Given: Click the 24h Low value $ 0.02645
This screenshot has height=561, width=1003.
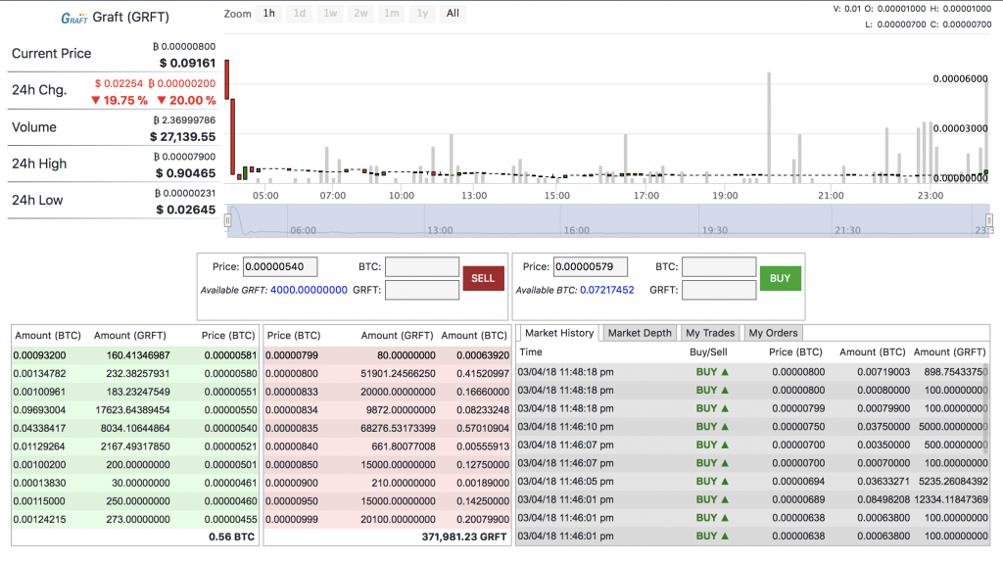Looking at the screenshot, I should (x=186, y=210).
